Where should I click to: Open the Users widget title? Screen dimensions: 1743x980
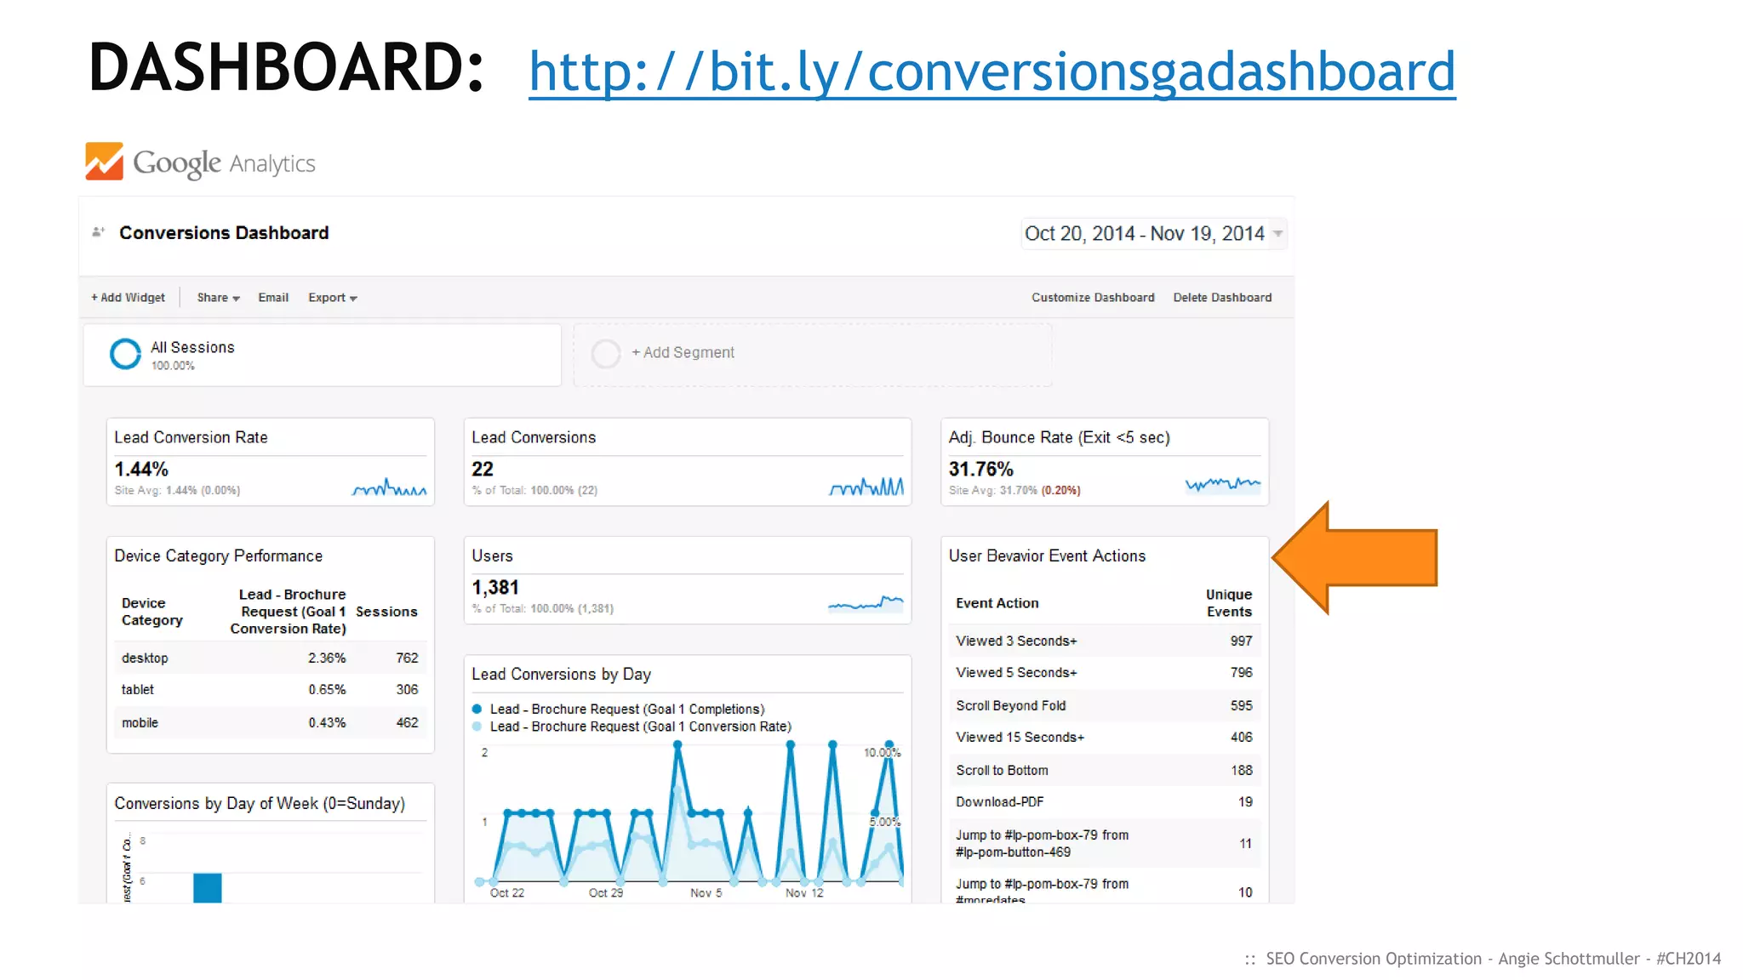(x=492, y=556)
